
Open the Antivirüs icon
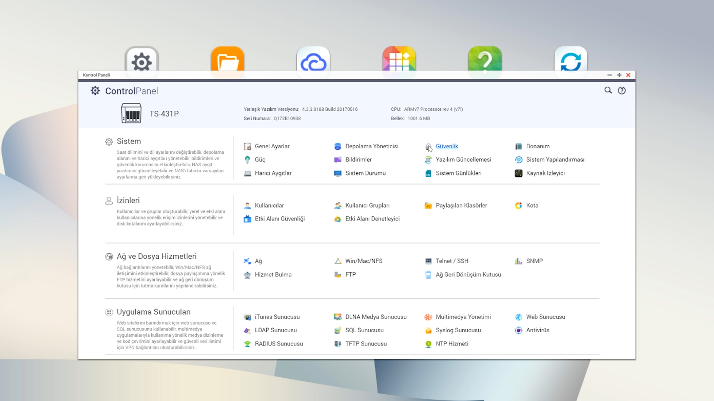point(518,330)
